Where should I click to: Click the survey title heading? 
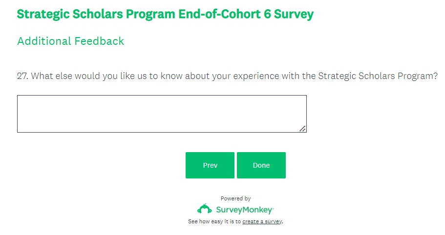165,14
